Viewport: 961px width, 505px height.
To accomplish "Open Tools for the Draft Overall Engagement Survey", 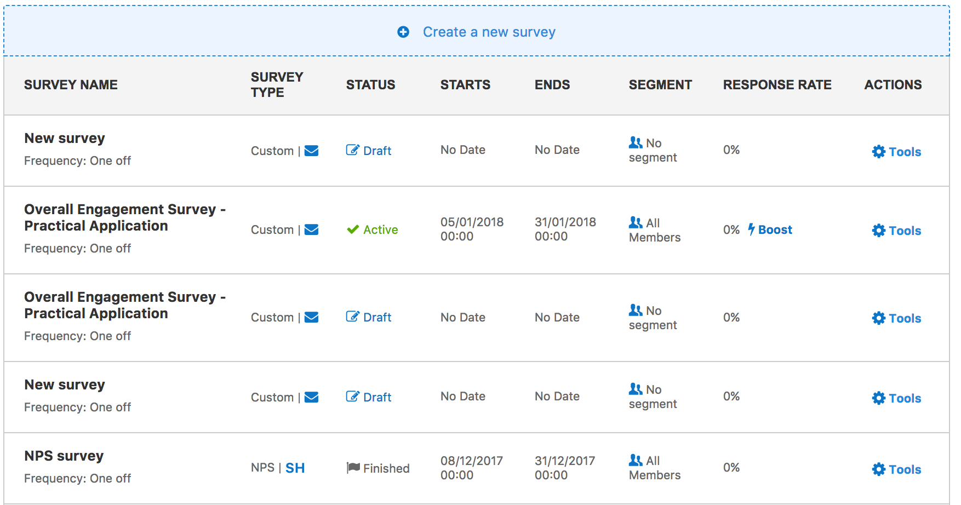I will [897, 318].
